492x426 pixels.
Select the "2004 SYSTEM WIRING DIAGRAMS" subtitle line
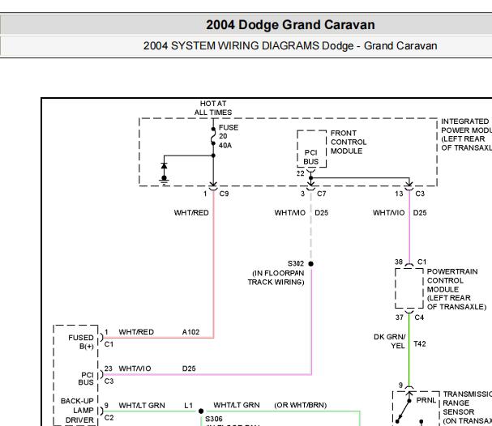pos(290,46)
